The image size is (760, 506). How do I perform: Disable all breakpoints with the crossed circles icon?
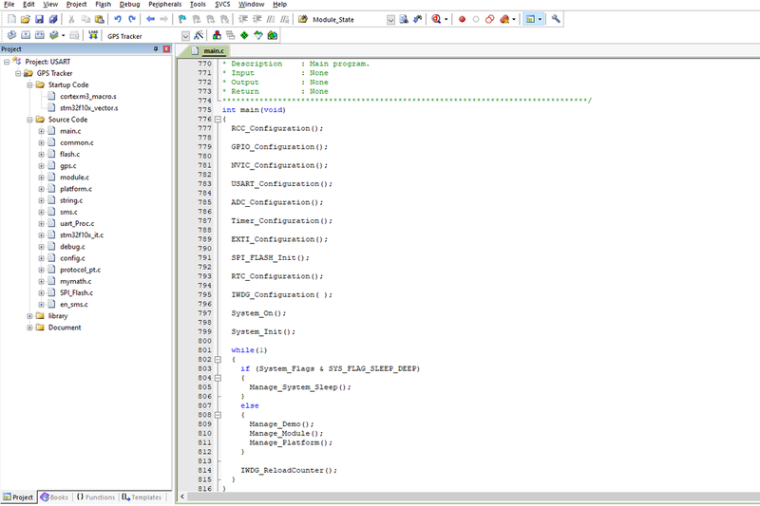point(489,19)
